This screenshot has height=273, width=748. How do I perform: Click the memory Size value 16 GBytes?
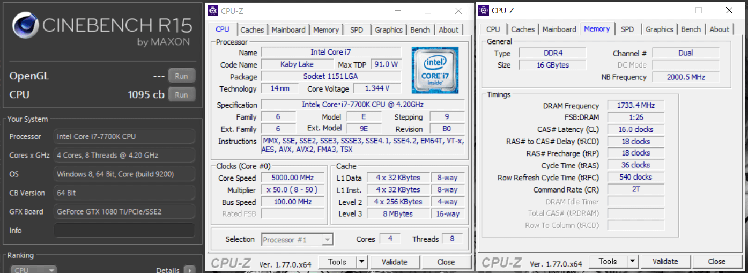[552, 65]
